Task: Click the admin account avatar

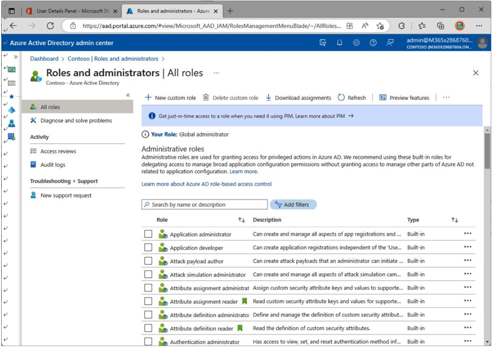Action: (x=482, y=42)
